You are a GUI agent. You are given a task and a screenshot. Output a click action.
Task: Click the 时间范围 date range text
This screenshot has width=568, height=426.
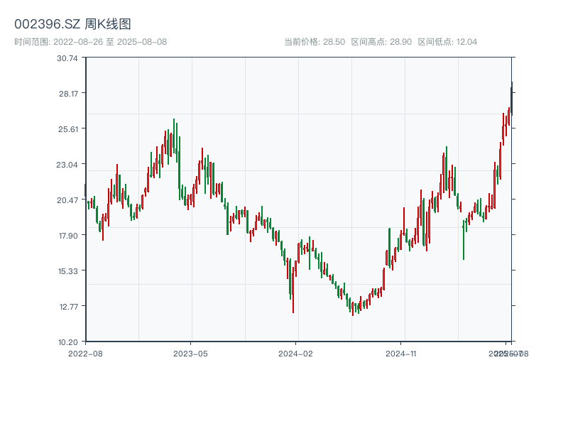click(90, 42)
